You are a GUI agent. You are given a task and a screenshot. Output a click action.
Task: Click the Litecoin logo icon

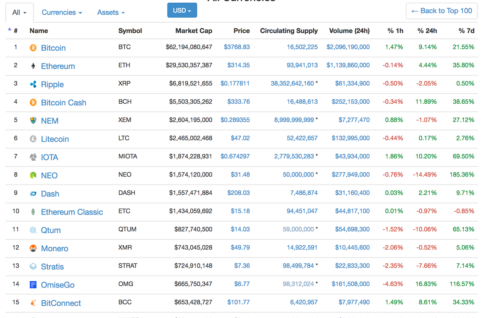[33, 139]
